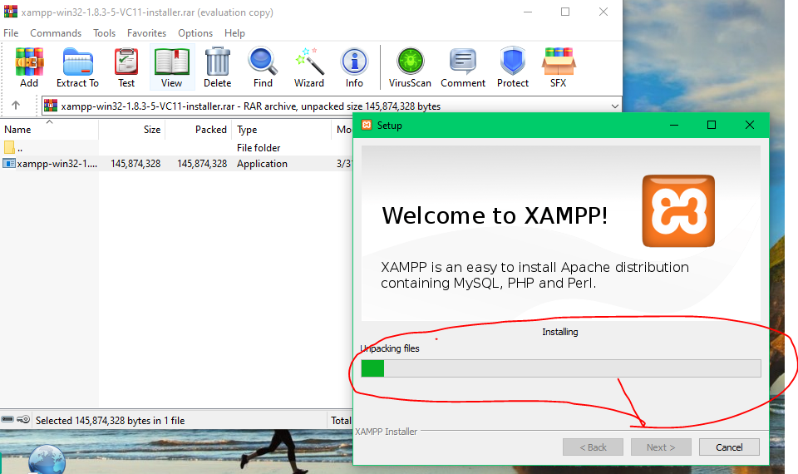Sort by the Packed column header

pyautogui.click(x=199, y=130)
